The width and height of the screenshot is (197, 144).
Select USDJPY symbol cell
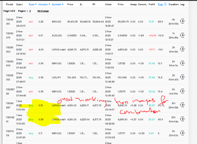56,77
